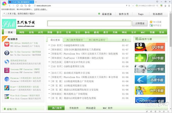Open a new tab with plus button
This screenshot has width=172, height=113.
click(x=36, y=2)
